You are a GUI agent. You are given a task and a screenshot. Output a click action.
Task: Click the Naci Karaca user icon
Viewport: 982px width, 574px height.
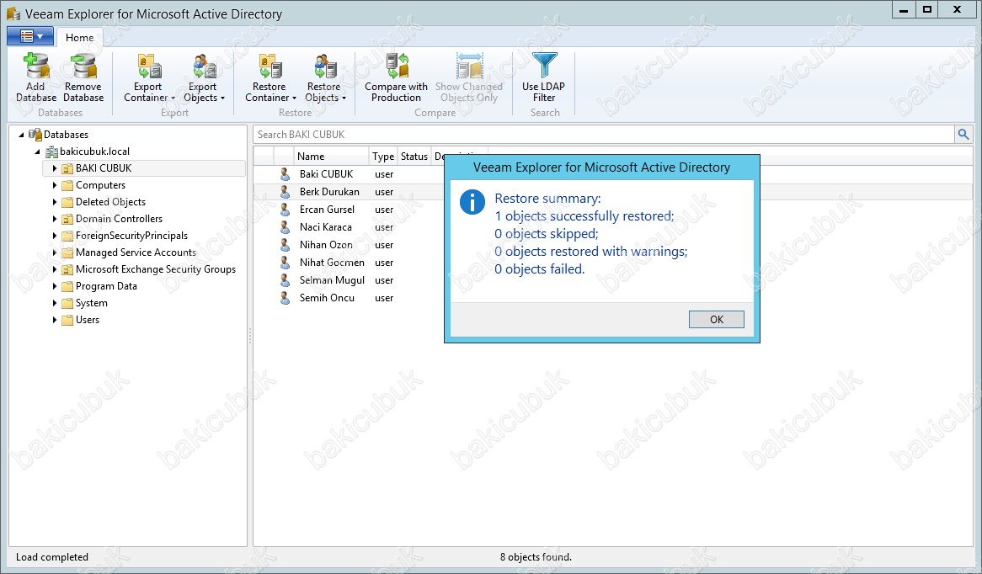(x=285, y=227)
